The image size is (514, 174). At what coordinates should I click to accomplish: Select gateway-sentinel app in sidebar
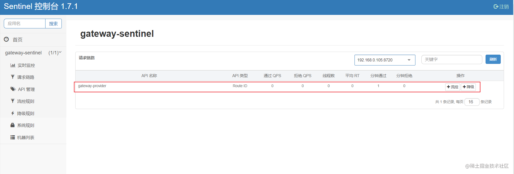(23, 53)
